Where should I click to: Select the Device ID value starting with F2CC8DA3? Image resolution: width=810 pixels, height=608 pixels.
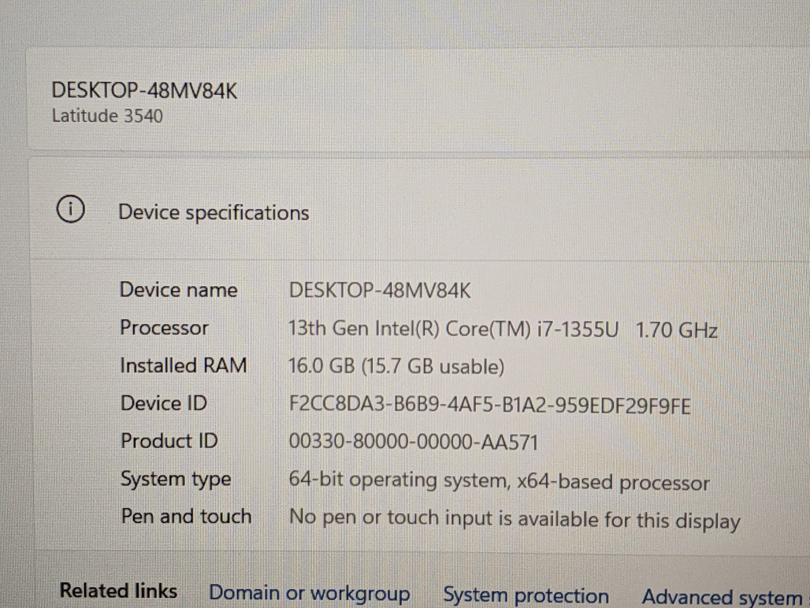click(490, 405)
